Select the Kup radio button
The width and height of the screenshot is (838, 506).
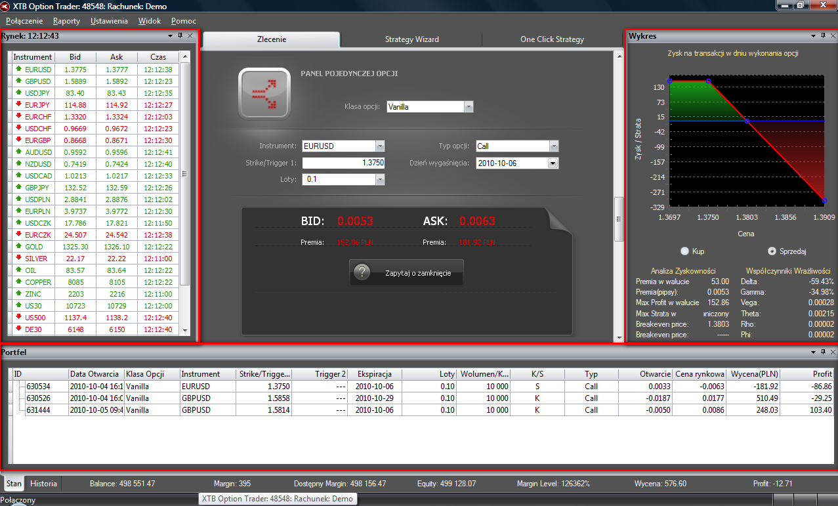pos(685,251)
